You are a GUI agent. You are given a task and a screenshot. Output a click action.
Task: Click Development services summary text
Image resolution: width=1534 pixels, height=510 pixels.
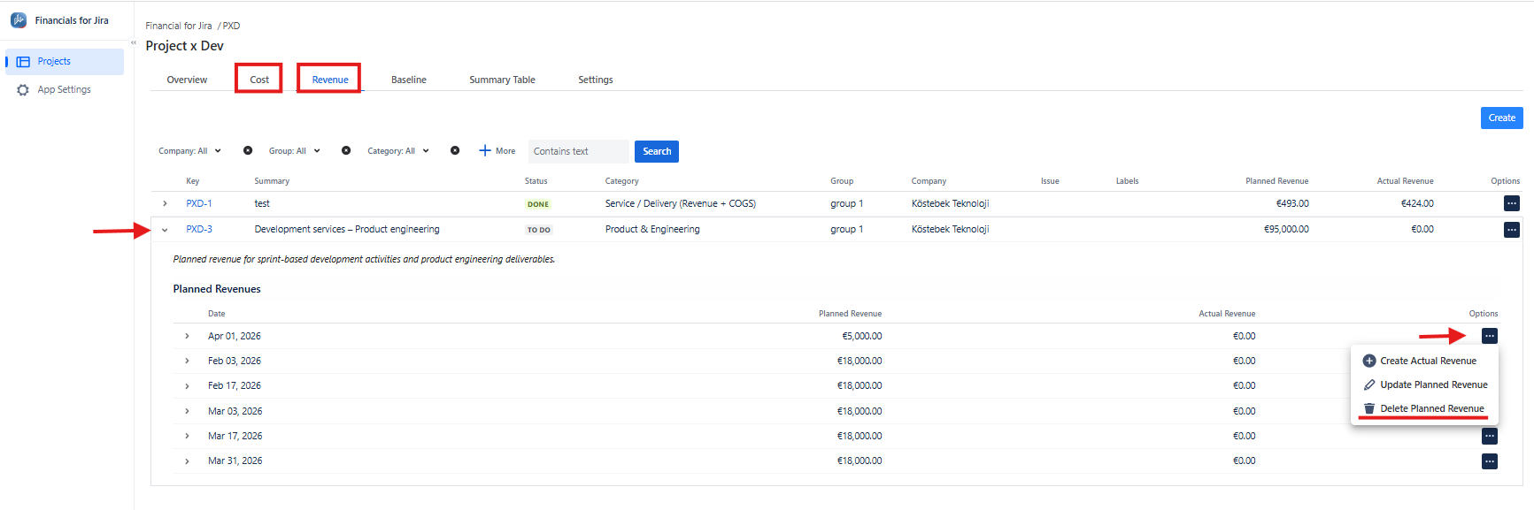(x=347, y=230)
